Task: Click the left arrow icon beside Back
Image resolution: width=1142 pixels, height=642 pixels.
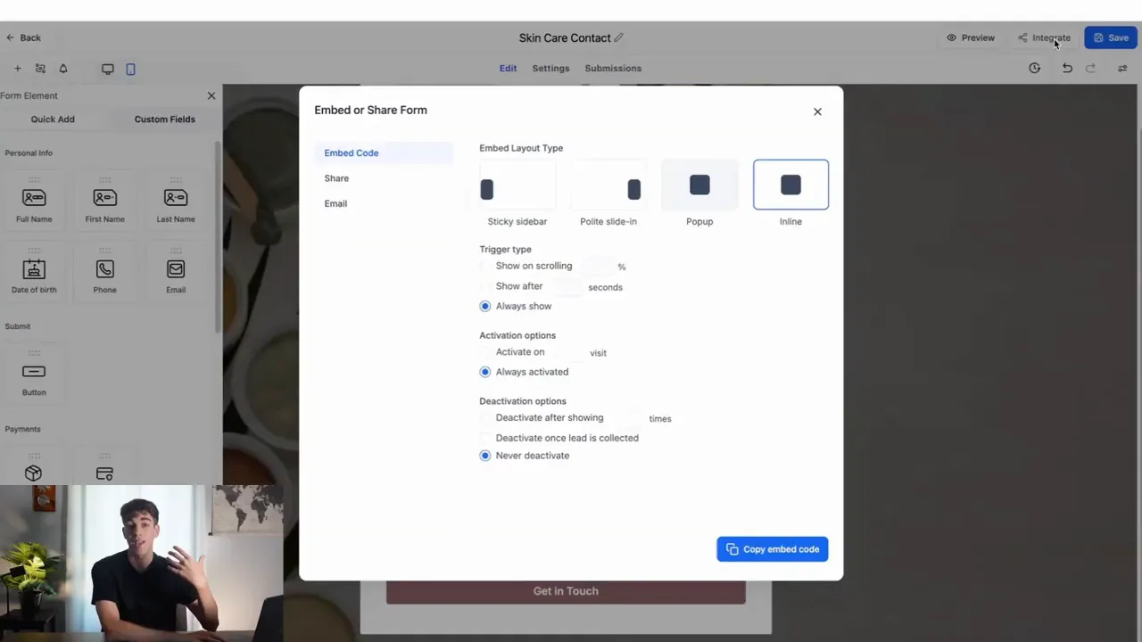Action: pos(10,37)
